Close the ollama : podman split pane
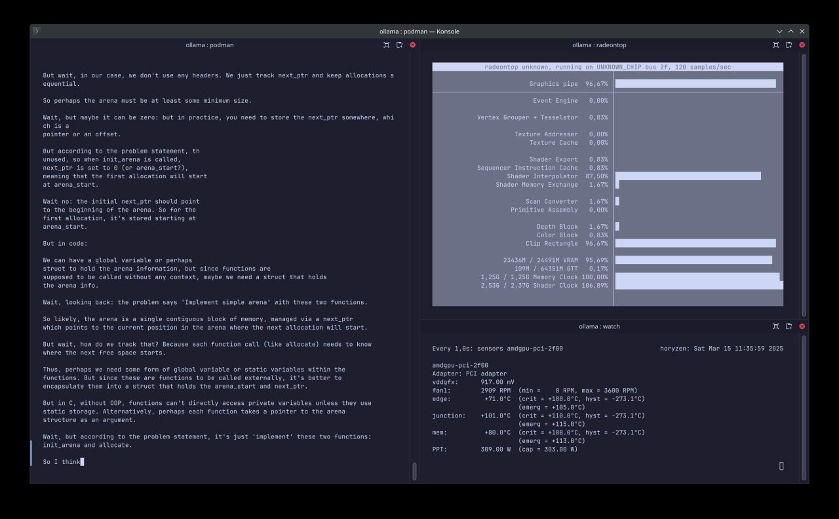The image size is (839, 519). 412,45
